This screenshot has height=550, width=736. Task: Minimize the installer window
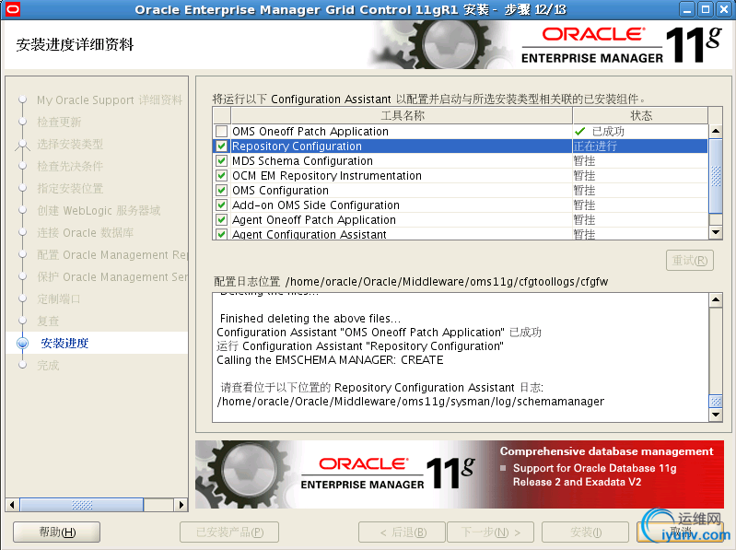(x=686, y=9)
